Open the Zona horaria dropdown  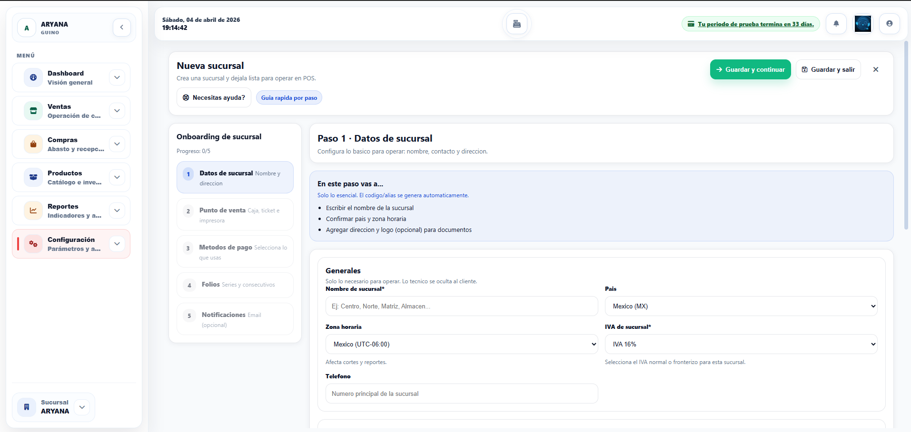(x=461, y=344)
